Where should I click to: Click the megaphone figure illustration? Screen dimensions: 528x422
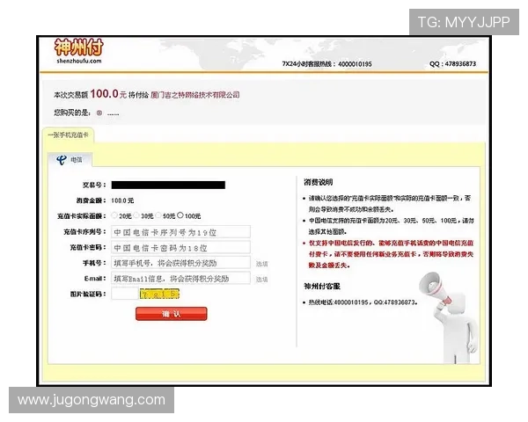click(448, 318)
